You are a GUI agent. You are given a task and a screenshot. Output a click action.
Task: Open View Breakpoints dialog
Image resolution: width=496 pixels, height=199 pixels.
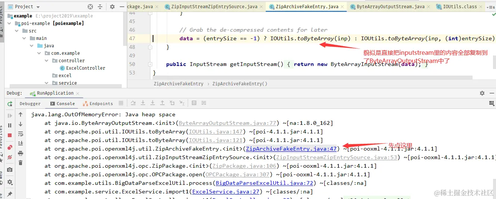[x=10, y=148]
